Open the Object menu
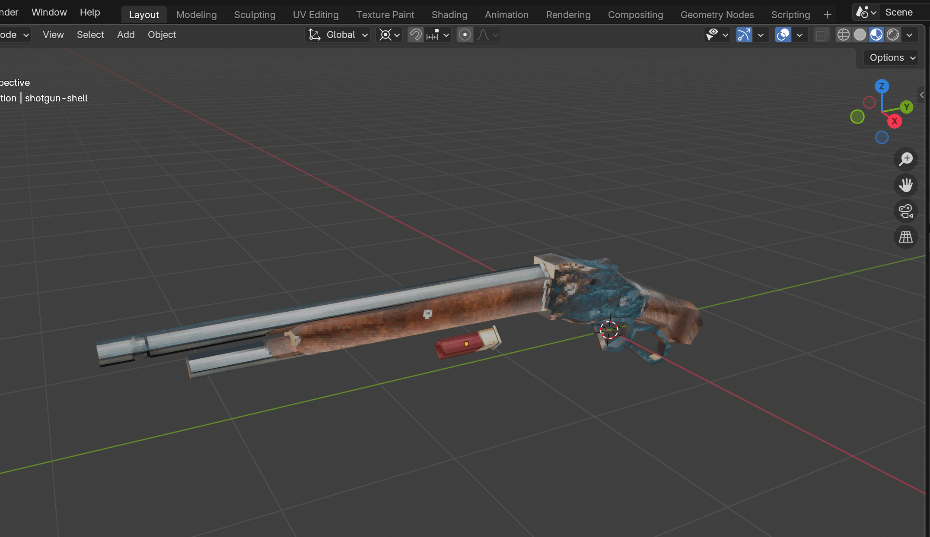 click(x=162, y=35)
